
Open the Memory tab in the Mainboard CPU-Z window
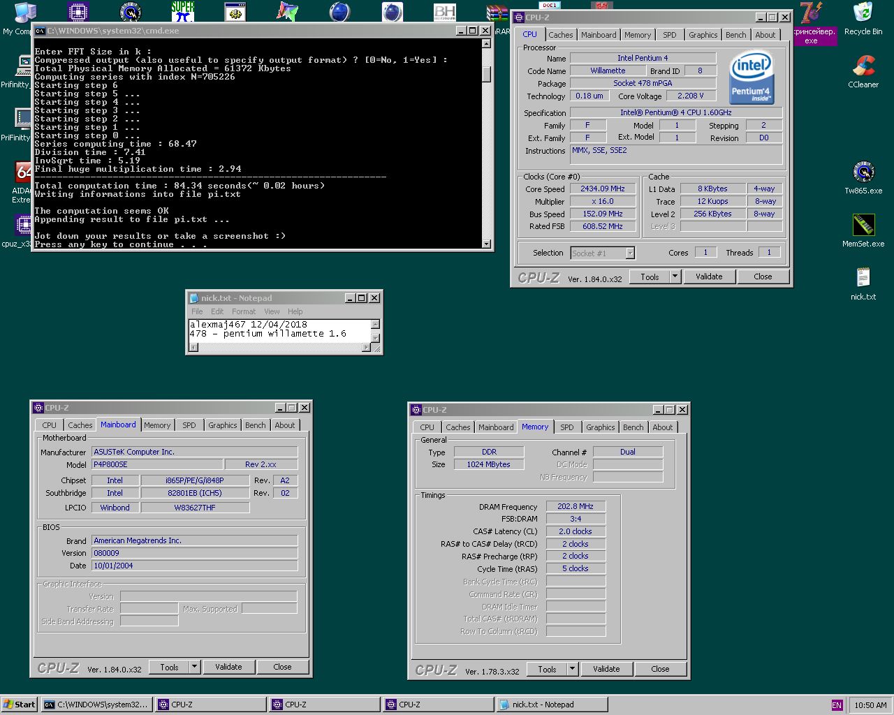157,425
